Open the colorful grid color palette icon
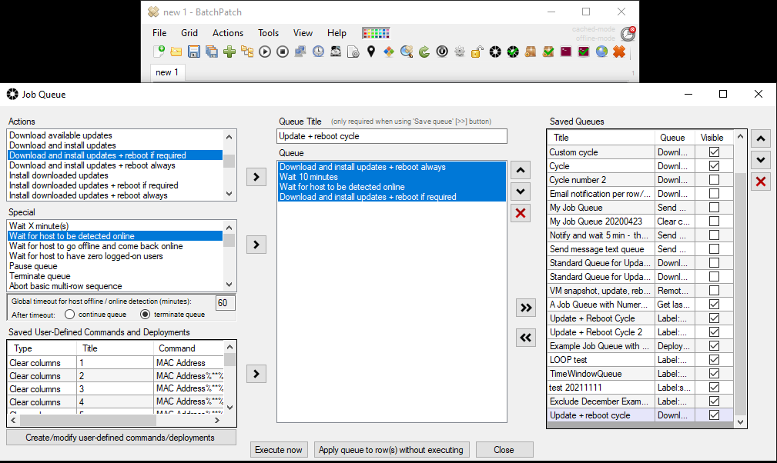The width and height of the screenshot is (777, 463). [376, 33]
